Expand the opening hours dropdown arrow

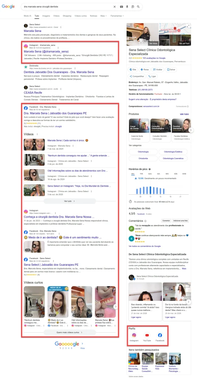coord(181,94)
